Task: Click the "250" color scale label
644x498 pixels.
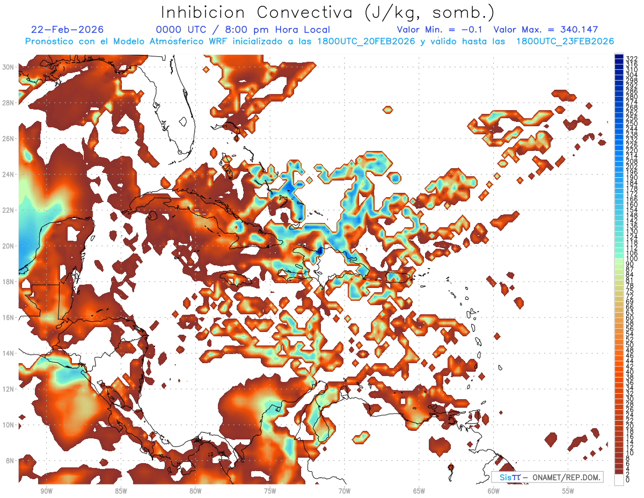Action: [632, 124]
